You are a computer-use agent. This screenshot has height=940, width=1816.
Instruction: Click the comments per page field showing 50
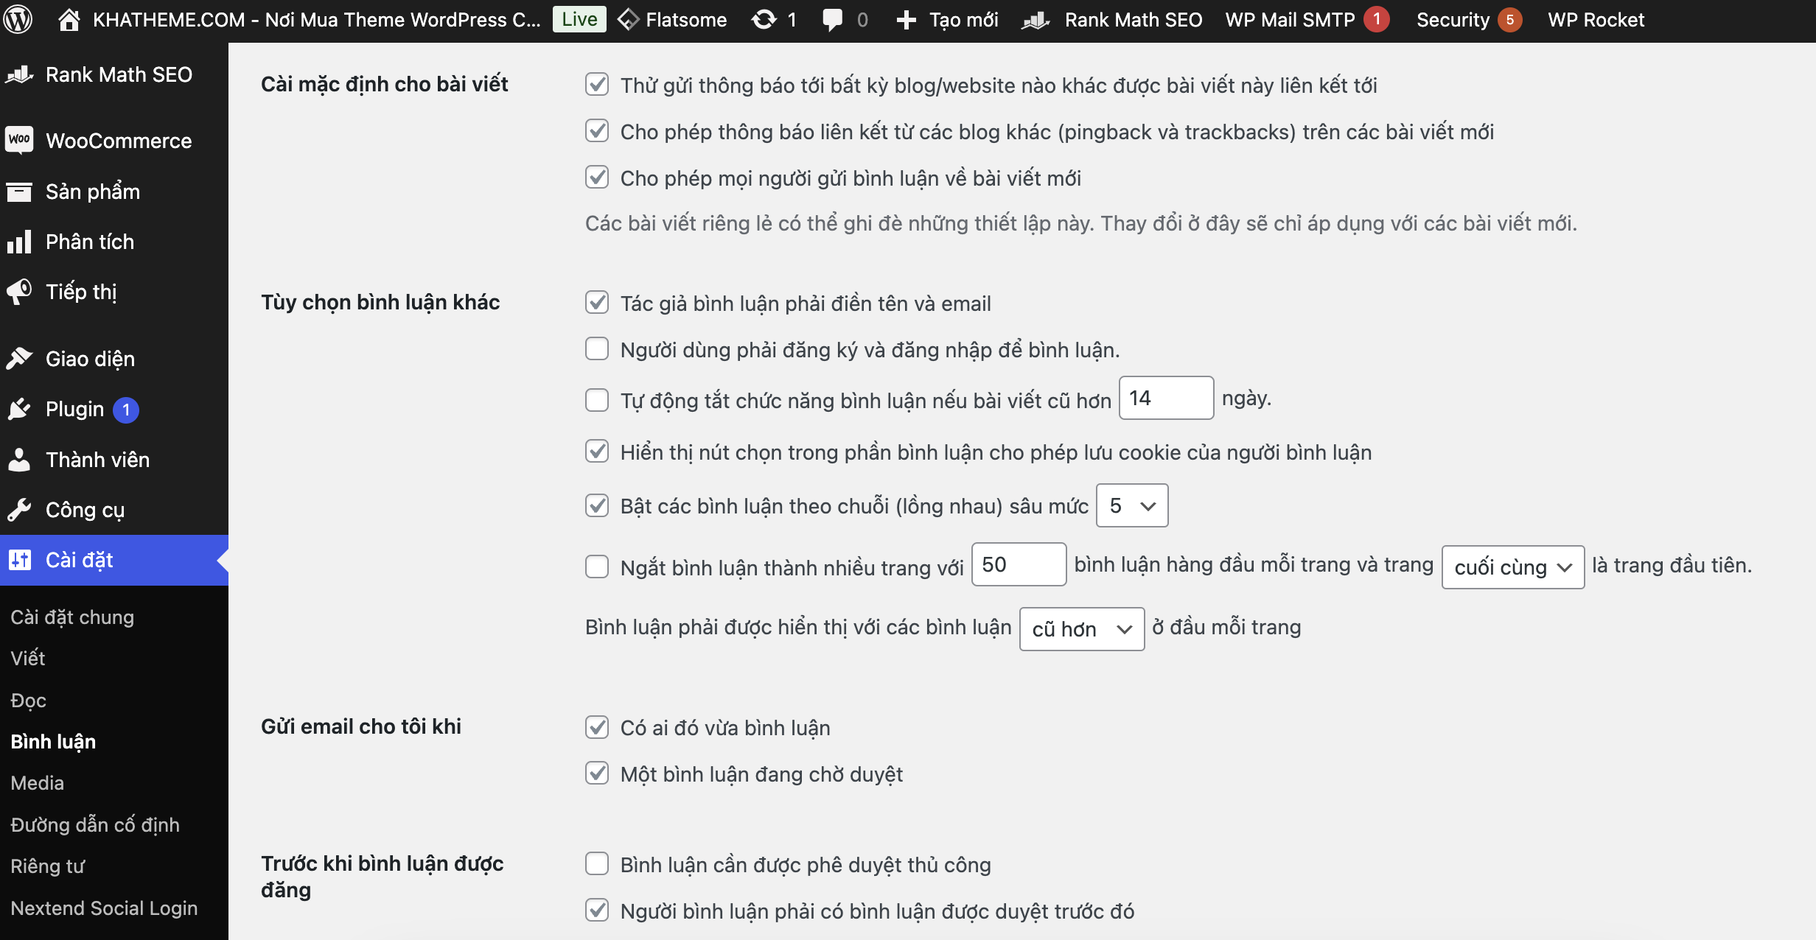click(x=1019, y=564)
